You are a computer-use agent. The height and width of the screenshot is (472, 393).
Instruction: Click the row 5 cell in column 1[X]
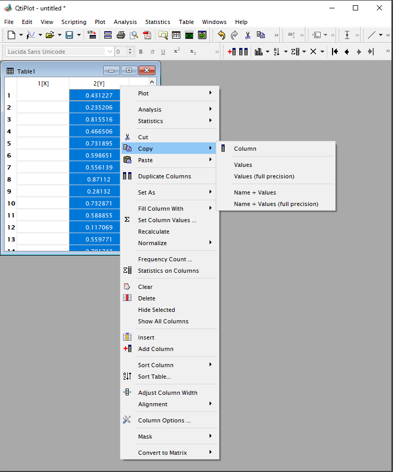[43, 143]
